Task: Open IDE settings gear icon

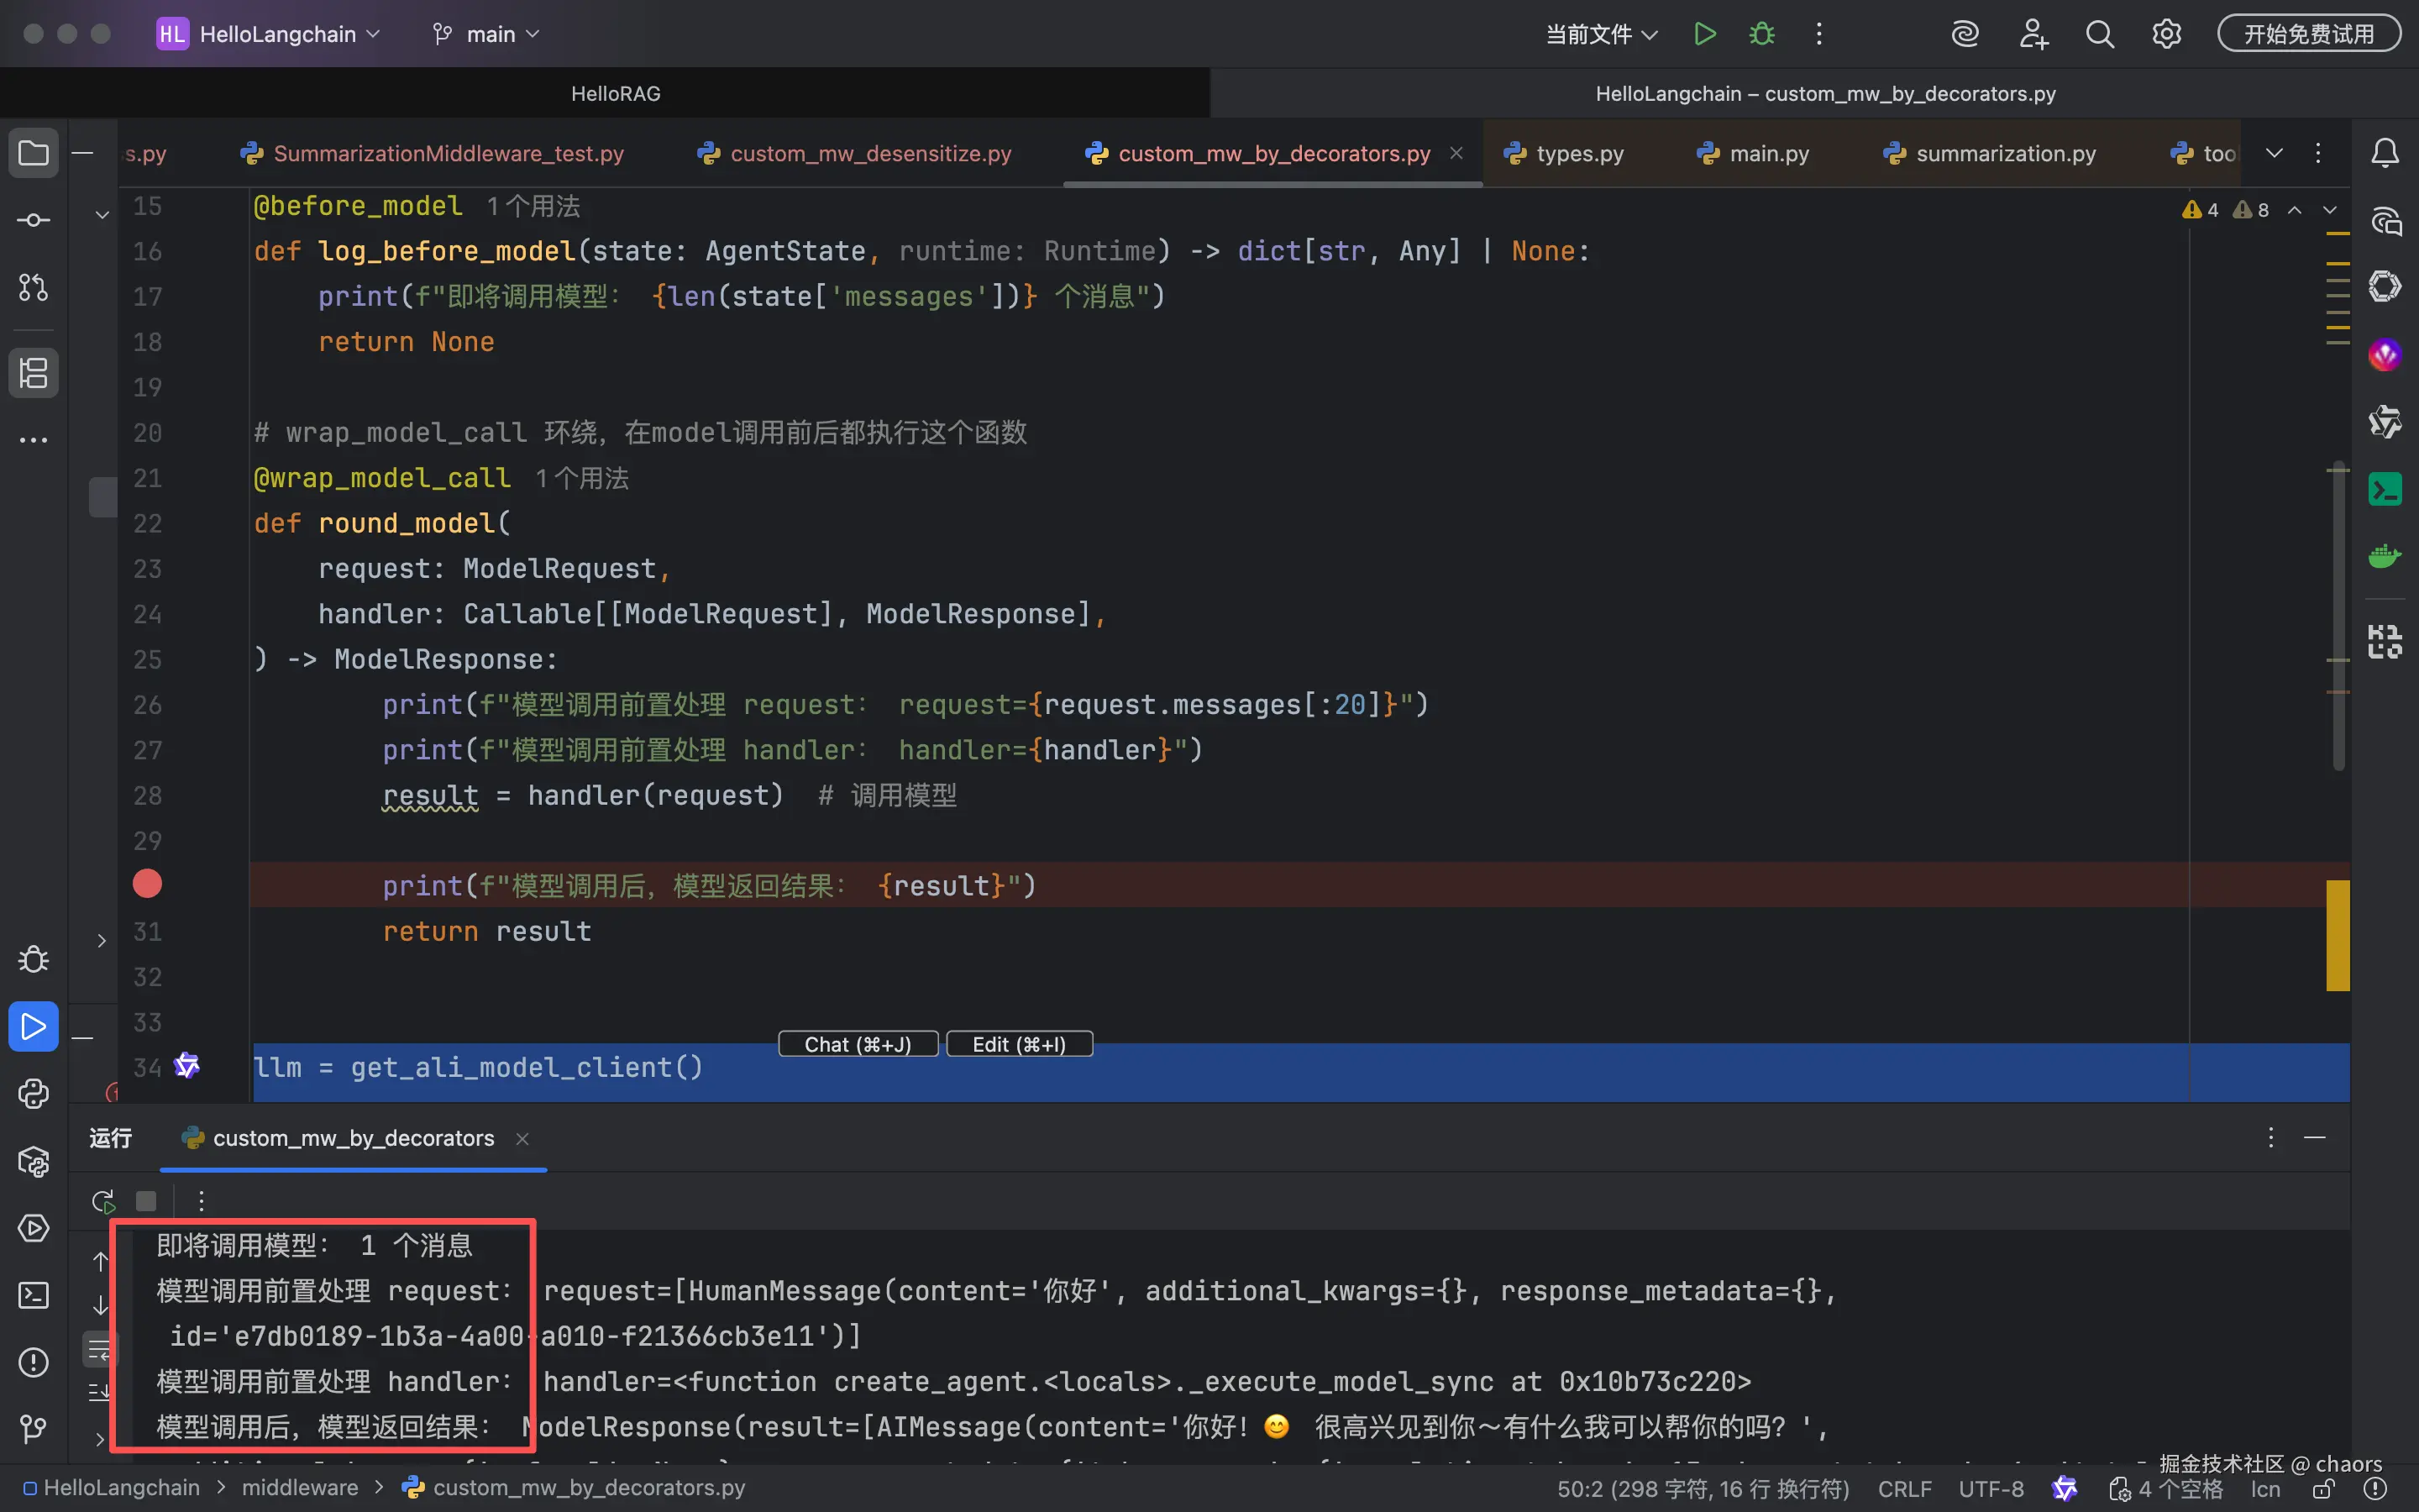Action: pyautogui.click(x=2166, y=34)
